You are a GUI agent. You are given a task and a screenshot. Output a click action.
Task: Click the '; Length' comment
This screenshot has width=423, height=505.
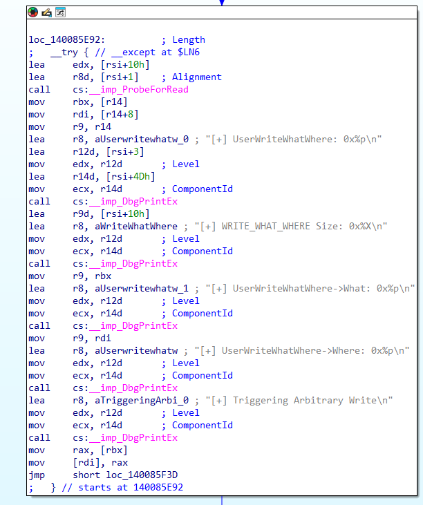183,40
